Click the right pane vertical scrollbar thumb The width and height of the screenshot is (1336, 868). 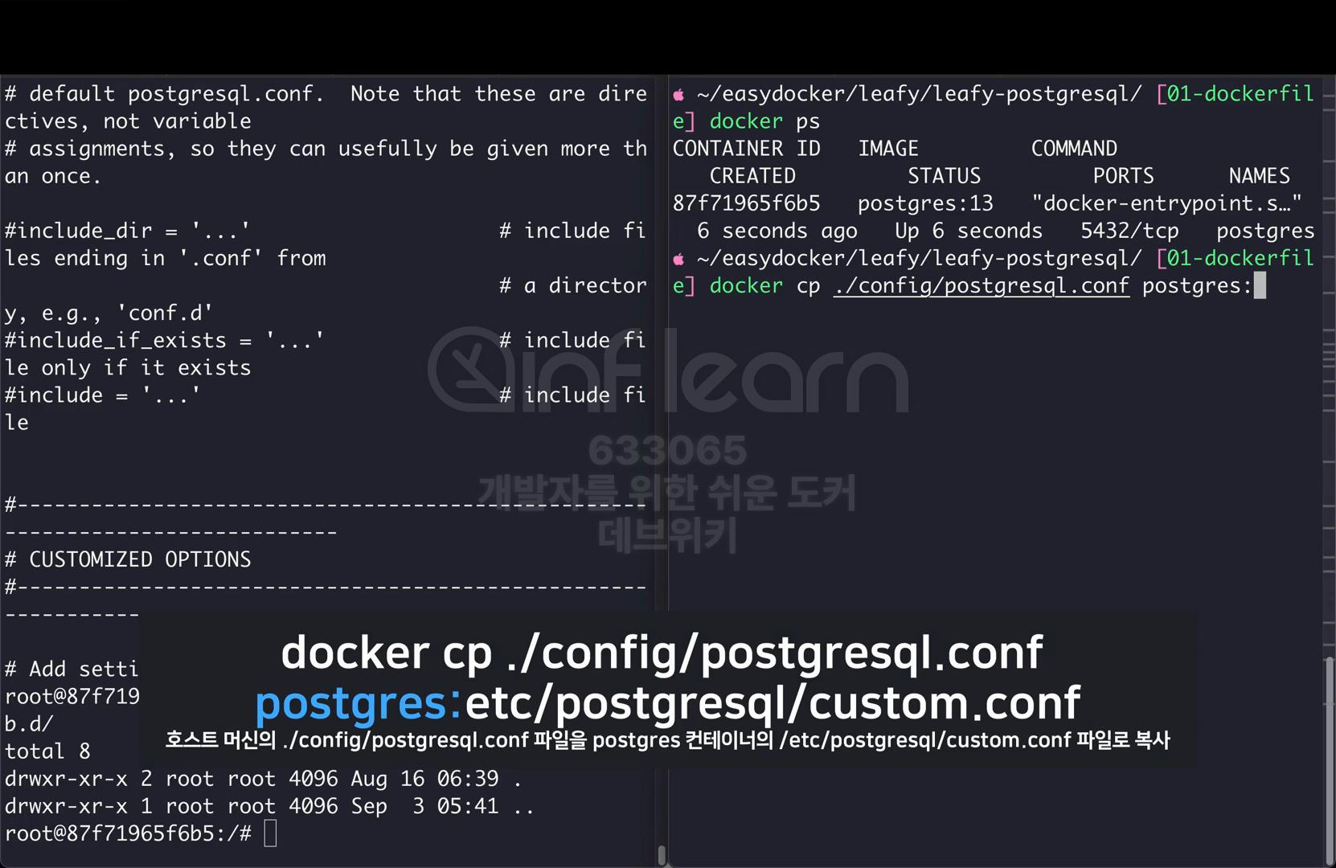[1330, 759]
